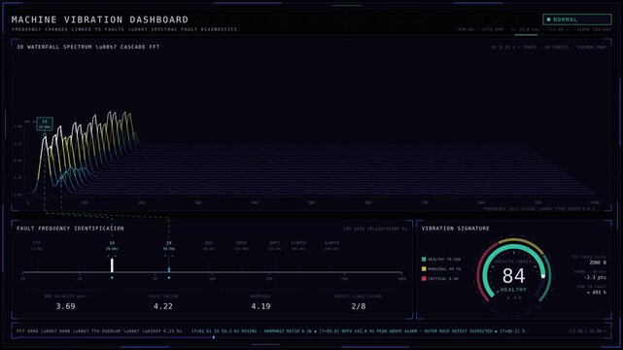
Task: Click the white needle marker on health gauge
Action: tap(542, 276)
